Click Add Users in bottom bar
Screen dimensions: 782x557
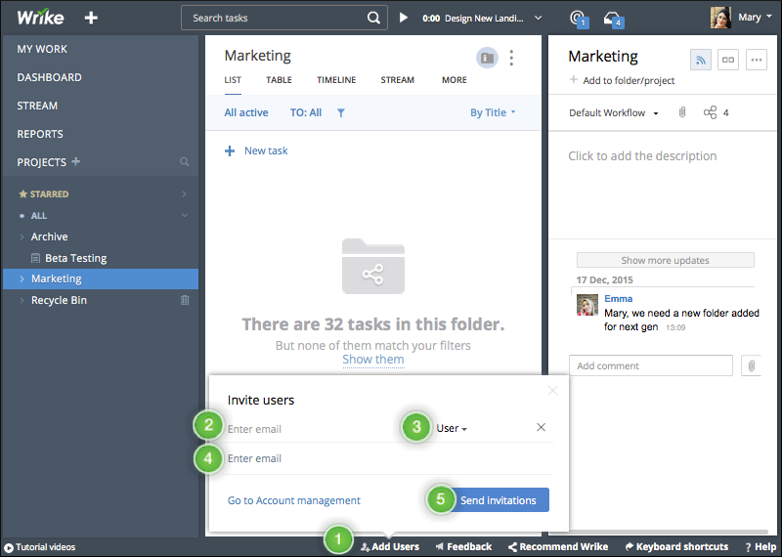click(389, 547)
